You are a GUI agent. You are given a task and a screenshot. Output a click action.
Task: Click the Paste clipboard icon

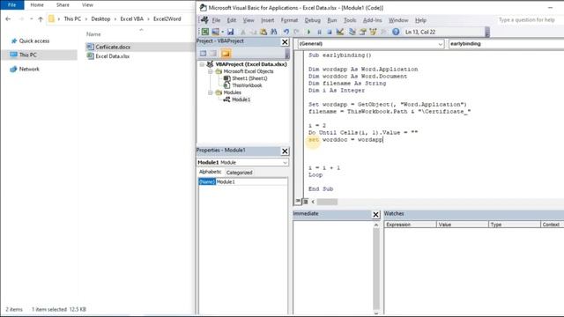click(263, 32)
